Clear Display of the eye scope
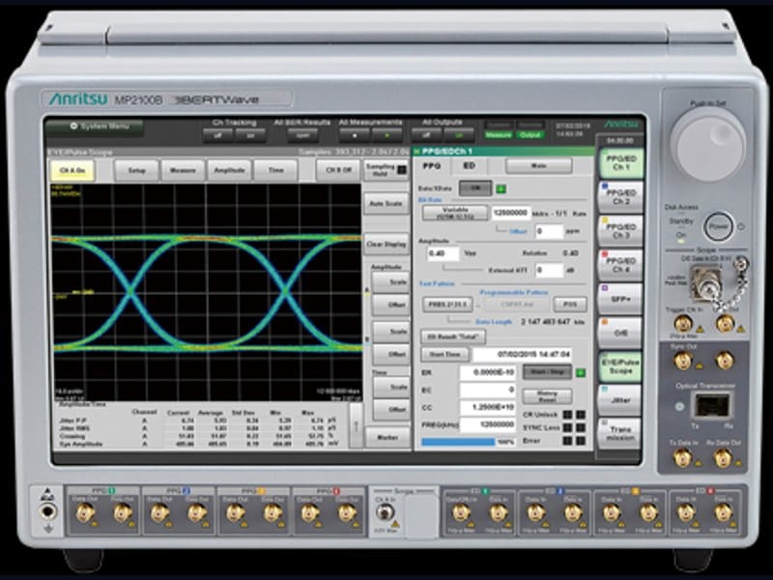Screen dimensions: 773x580 [x=386, y=245]
